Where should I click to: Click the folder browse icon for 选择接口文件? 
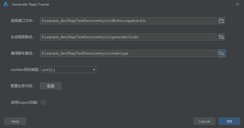tap(221, 21)
